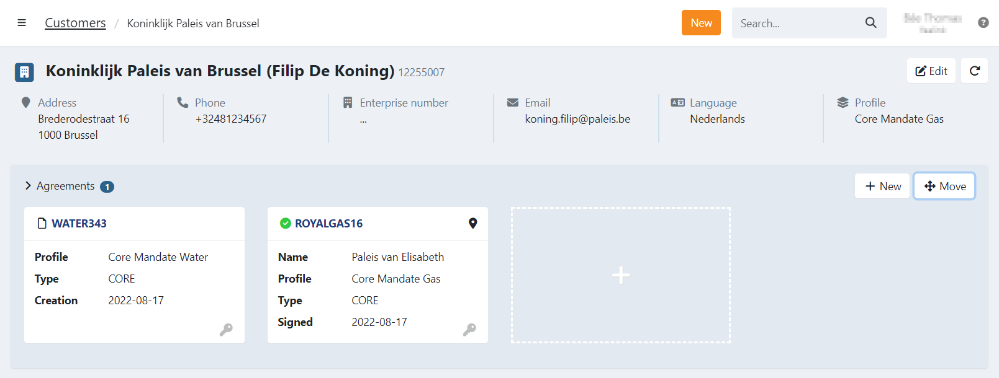Open the help question mark icon
This screenshot has height=378, width=999.
point(983,23)
